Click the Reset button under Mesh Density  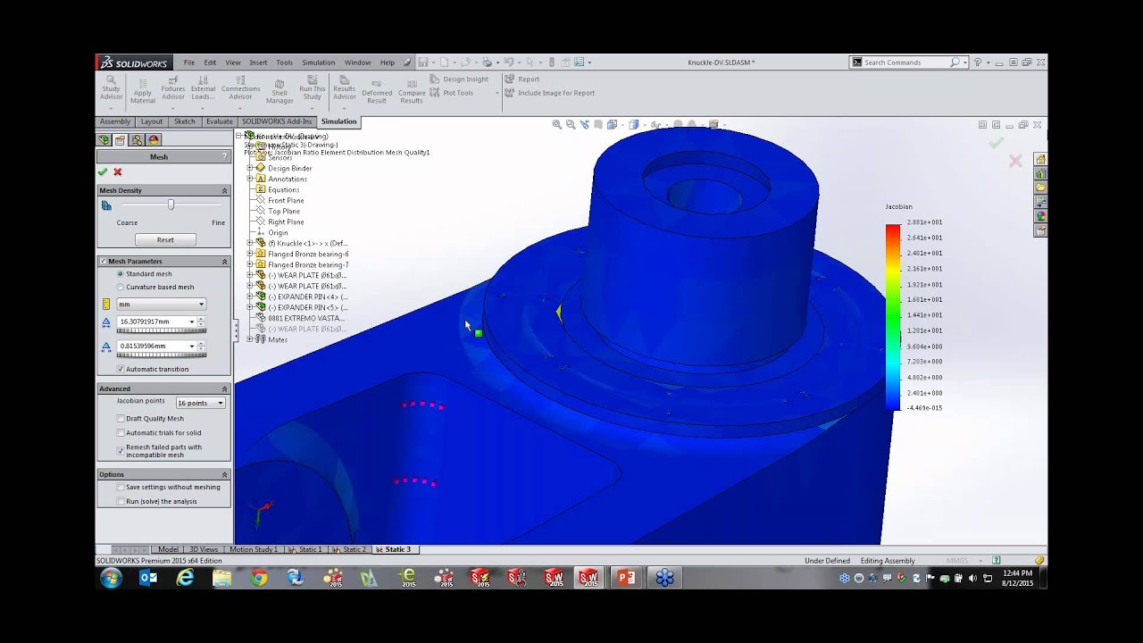pyautogui.click(x=165, y=239)
